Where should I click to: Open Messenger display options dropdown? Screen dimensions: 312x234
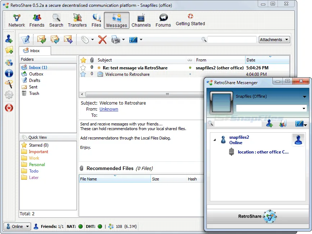point(305,125)
